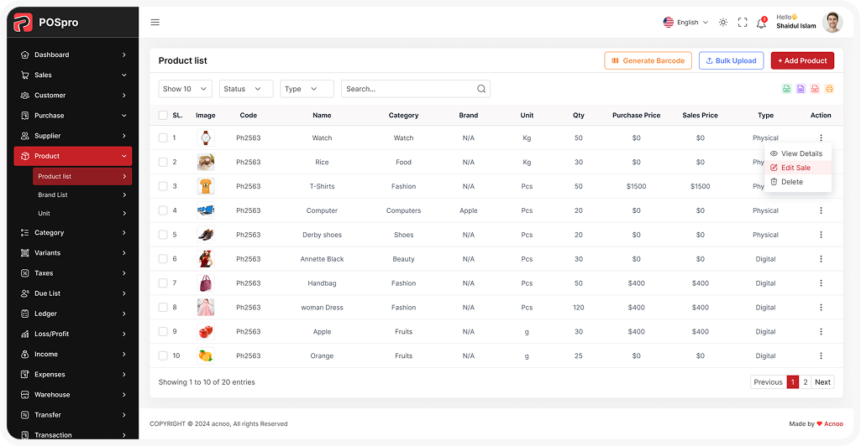The width and height of the screenshot is (861, 446).
Task: Open the notifications bell
Action: click(761, 23)
